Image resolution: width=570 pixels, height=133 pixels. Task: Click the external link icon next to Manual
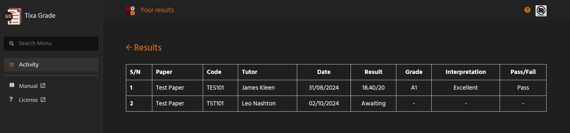(43, 85)
